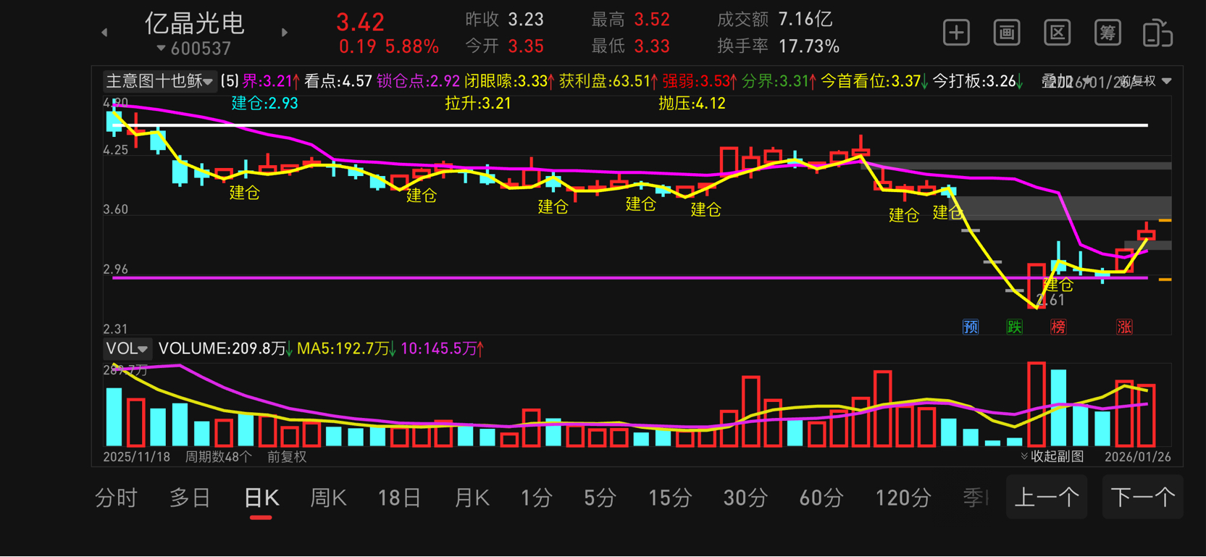Tap the 获利盘:63.51 indicator value
The height and width of the screenshot is (557, 1206).
point(608,81)
